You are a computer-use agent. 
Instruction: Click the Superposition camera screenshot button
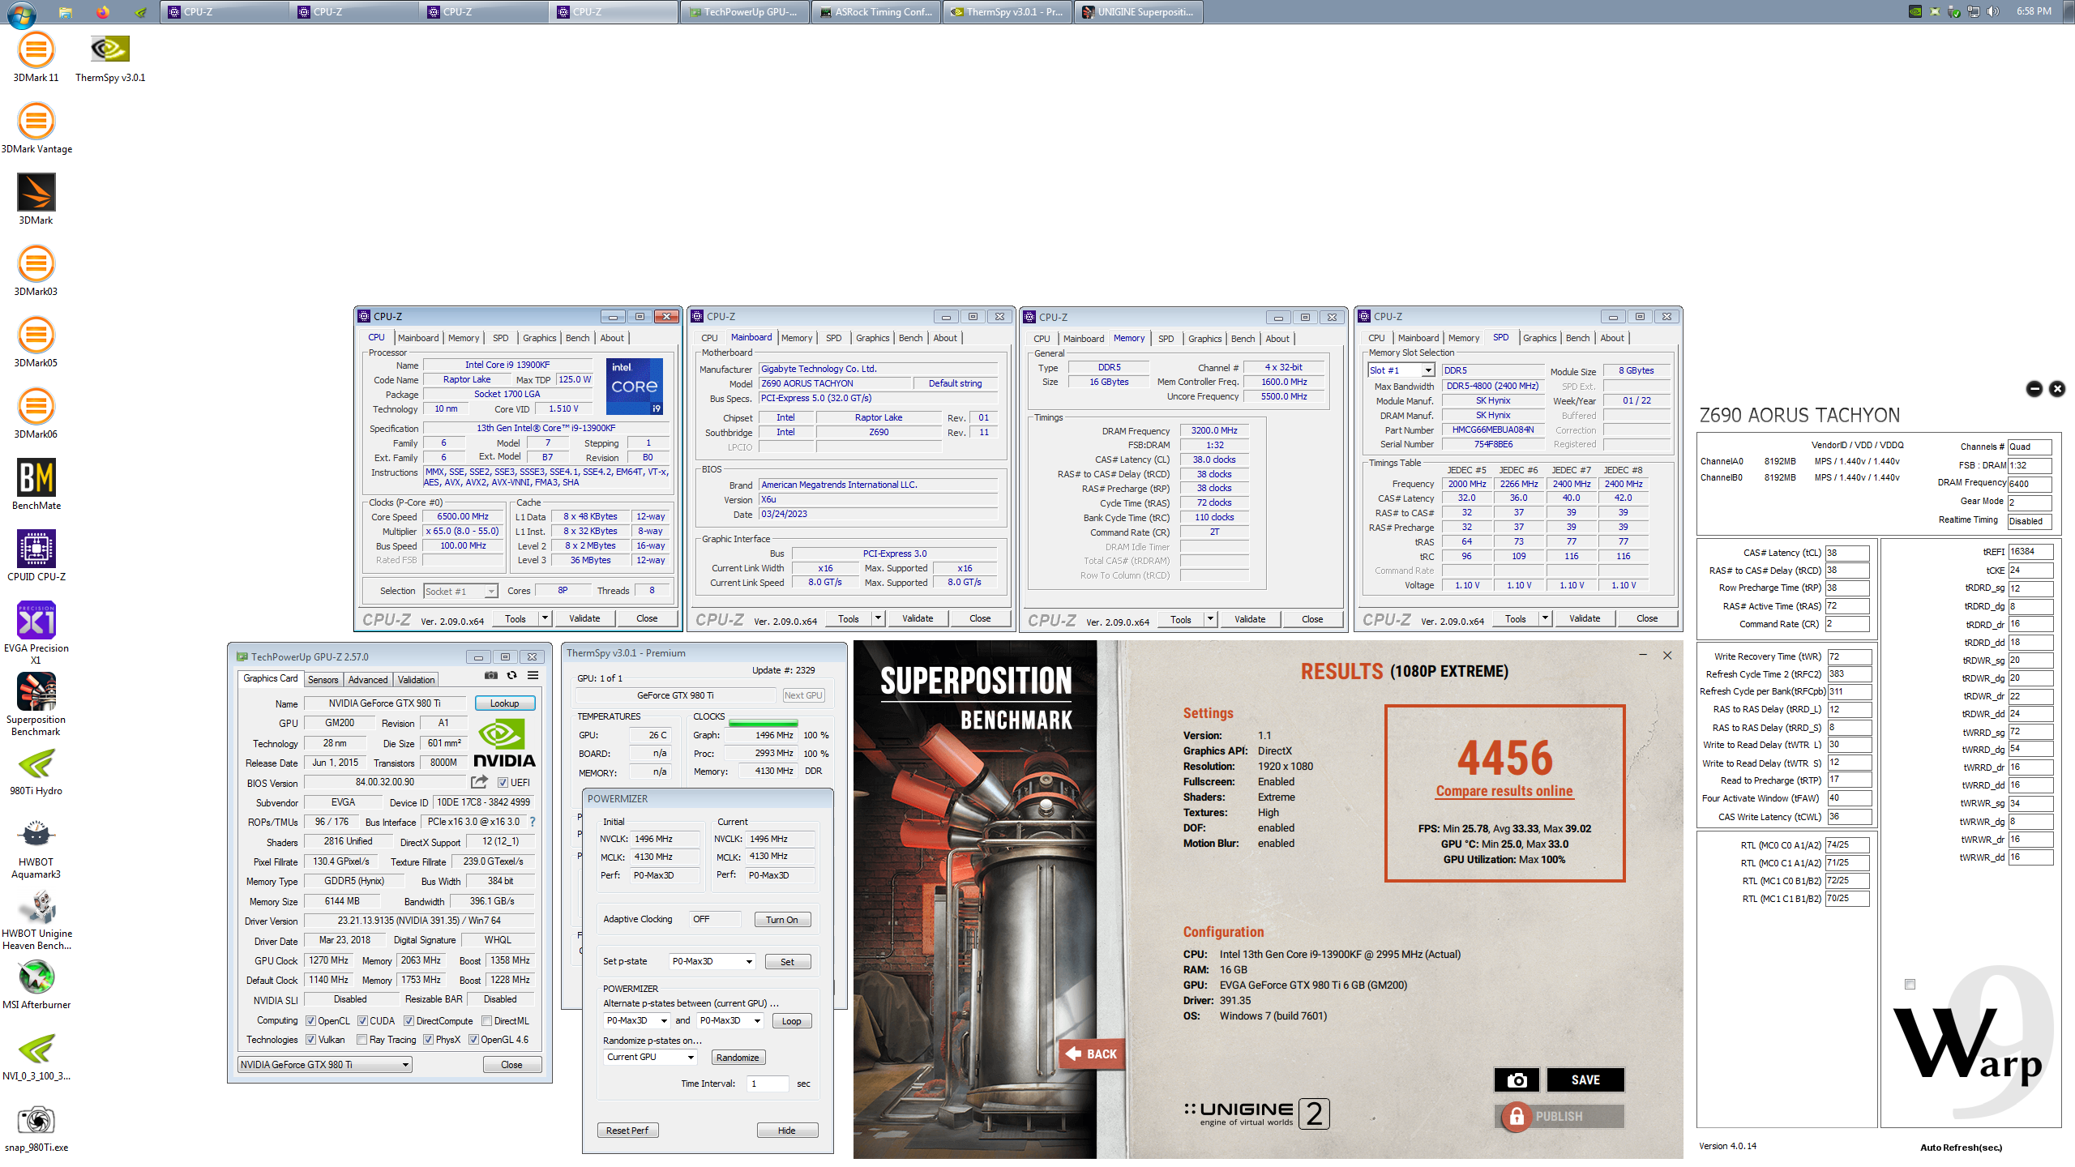click(x=1517, y=1079)
